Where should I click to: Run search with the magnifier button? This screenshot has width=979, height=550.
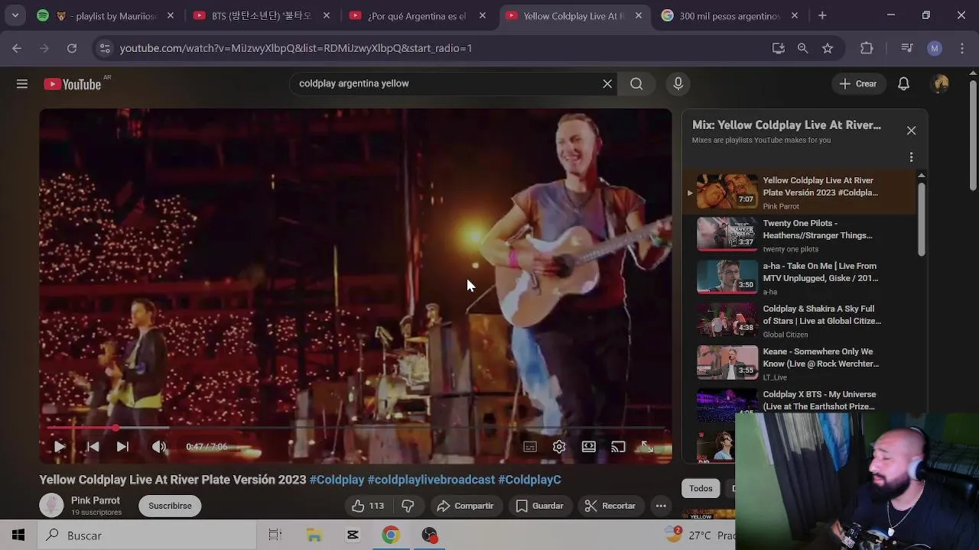pyautogui.click(x=636, y=84)
